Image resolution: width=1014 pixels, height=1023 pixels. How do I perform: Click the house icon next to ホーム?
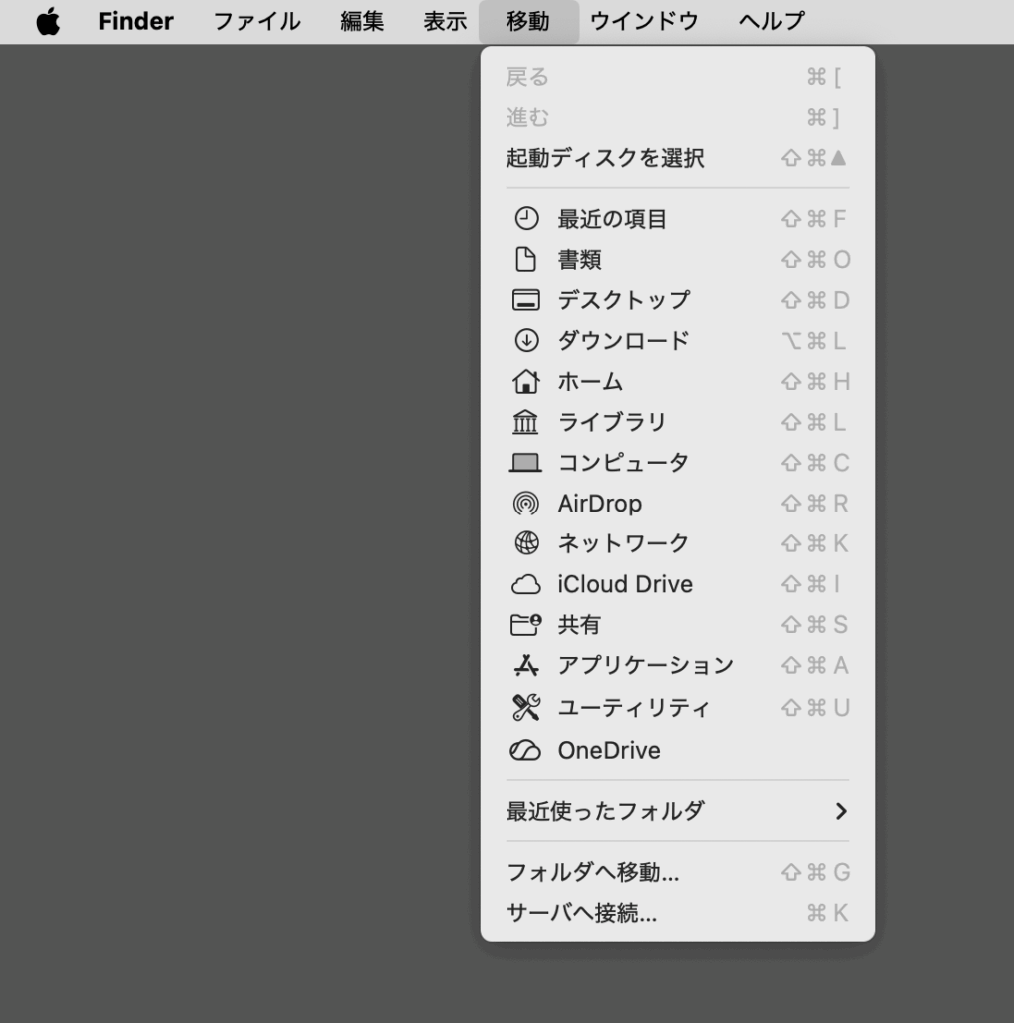coord(525,382)
